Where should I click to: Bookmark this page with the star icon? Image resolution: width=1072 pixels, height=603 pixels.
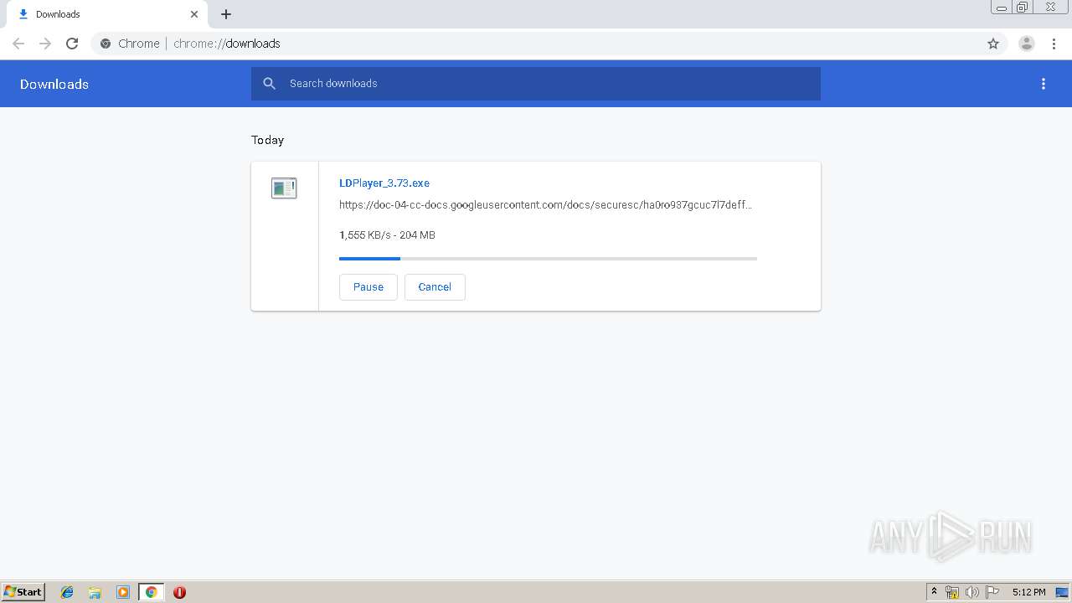[993, 44]
